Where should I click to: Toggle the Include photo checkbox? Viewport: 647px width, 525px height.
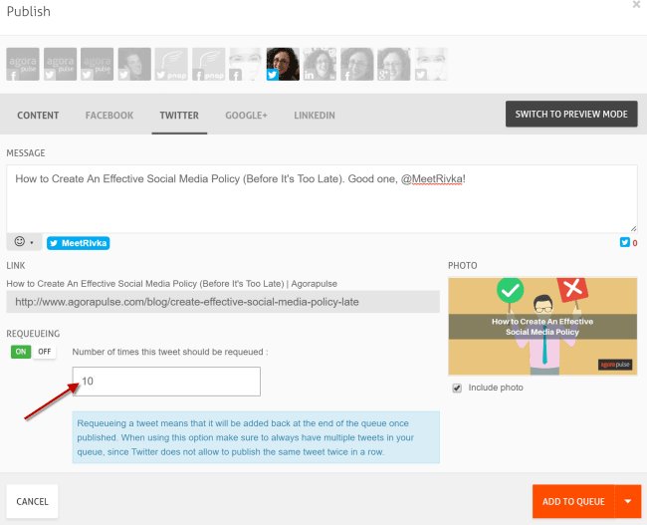457,388
